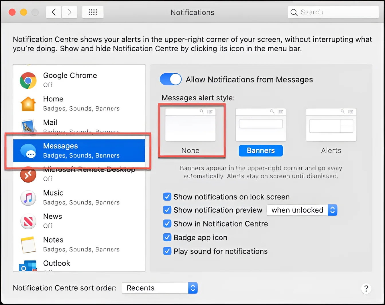Choose the Alerts notification style
Image resolution: width=385 pixels, height=305 pixels.
click(331, 124)
